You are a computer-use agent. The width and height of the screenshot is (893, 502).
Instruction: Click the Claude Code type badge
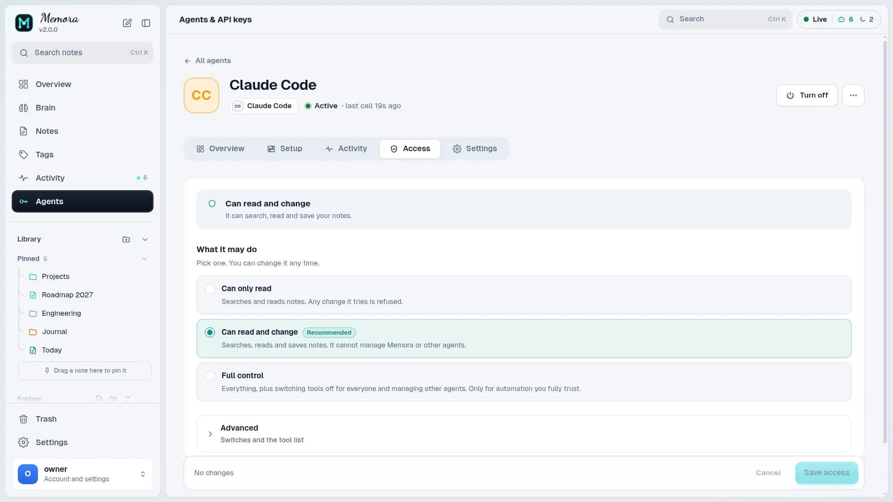[x=263, y=106]
